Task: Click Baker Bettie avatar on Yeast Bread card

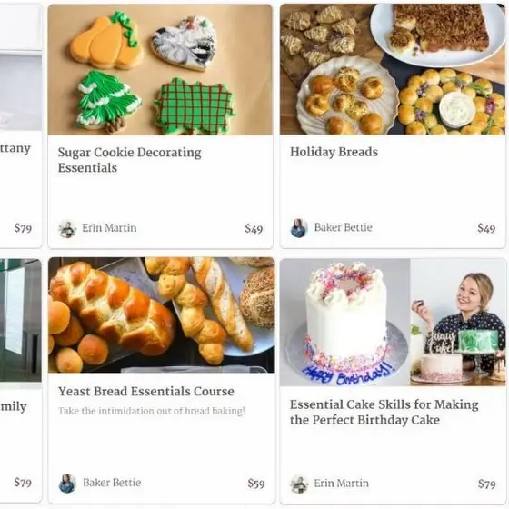Action: [67, 484]
